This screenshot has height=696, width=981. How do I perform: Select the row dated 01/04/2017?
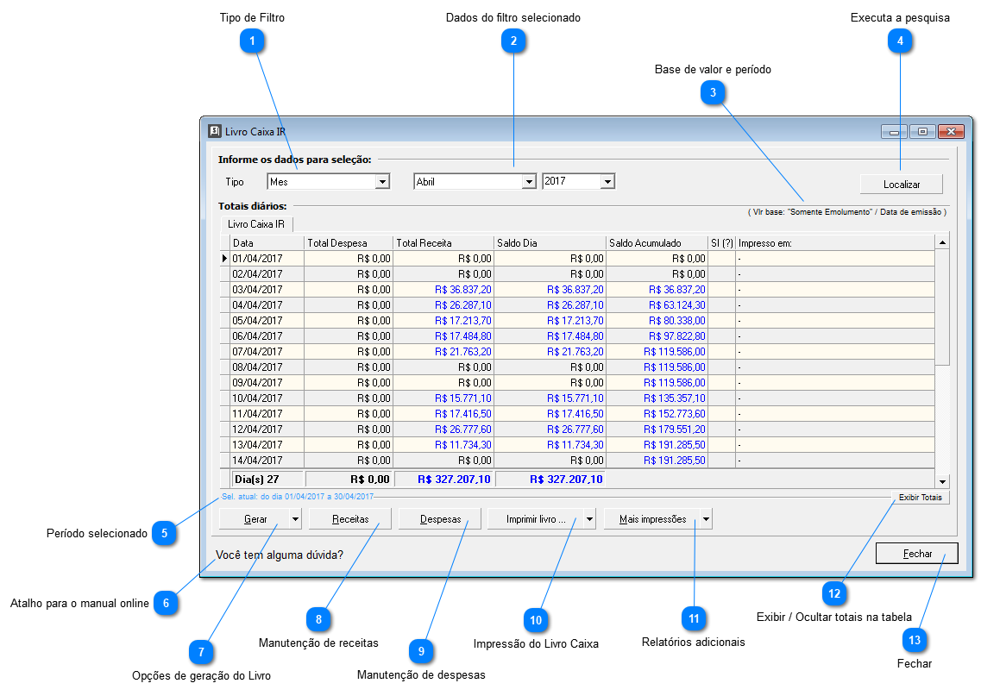tap(577, 258)
